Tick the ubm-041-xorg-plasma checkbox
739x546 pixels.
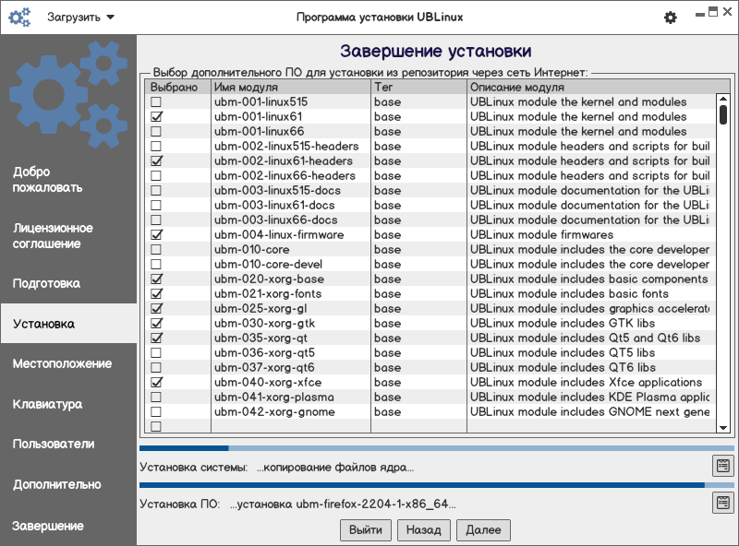click(156, 398)
